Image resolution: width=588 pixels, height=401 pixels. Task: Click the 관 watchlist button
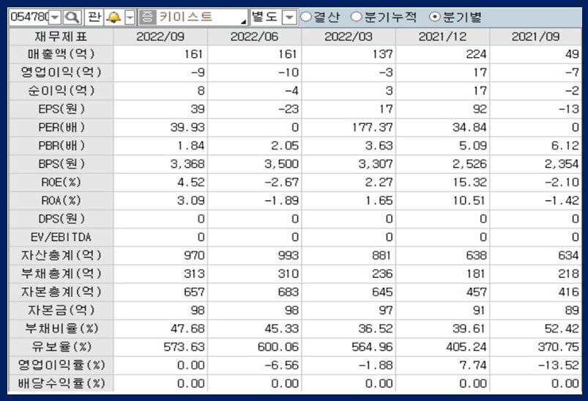[x=94, y=17]
